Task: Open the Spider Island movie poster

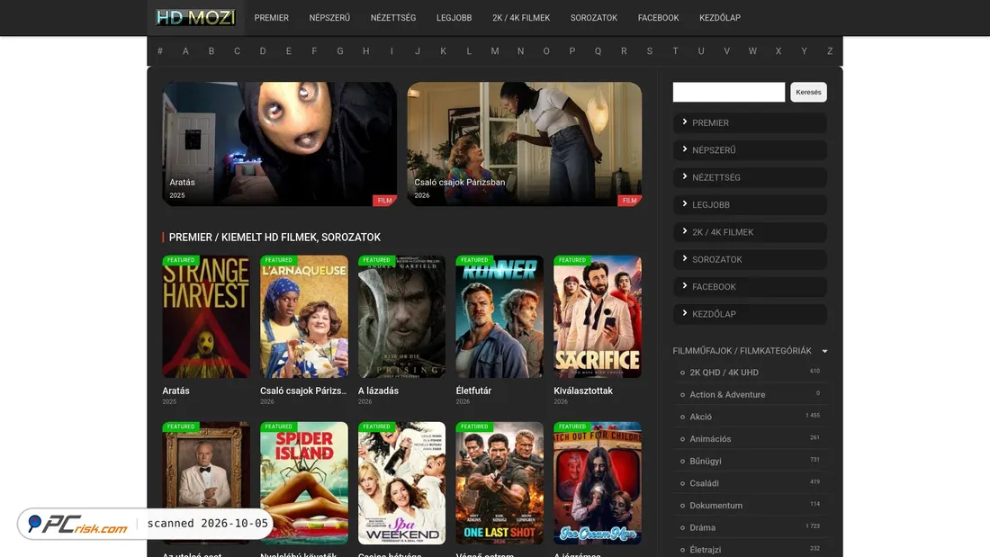Action: [303, 483]
